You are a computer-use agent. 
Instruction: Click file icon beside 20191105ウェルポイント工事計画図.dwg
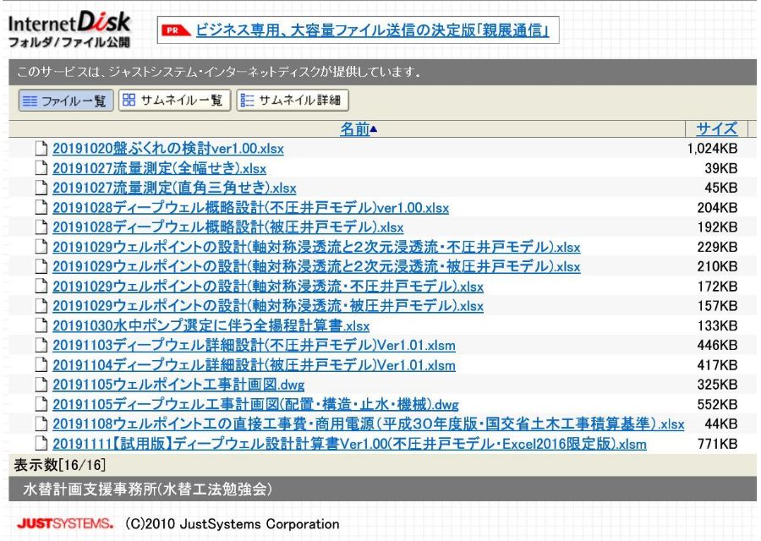click(41, 385)
